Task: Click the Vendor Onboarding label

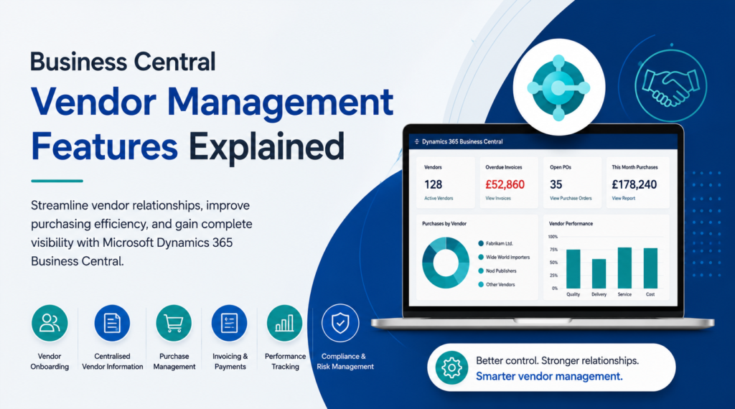Action: 50,361
